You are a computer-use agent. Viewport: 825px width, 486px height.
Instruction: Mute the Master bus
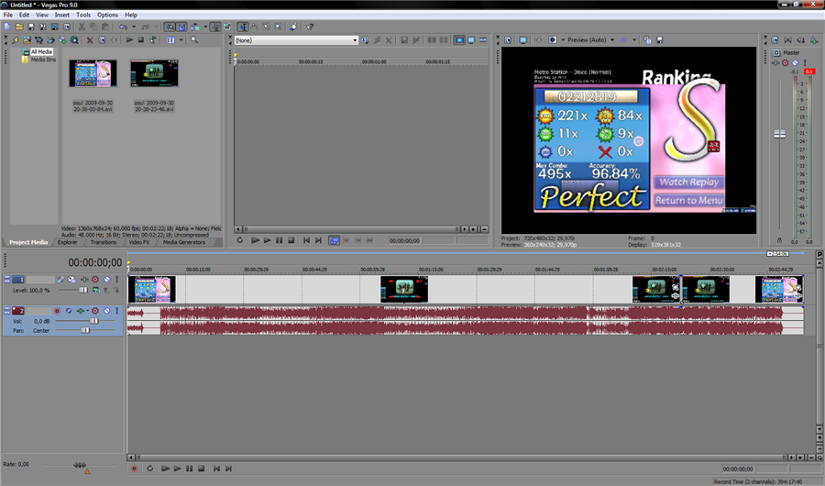point(795,62)
